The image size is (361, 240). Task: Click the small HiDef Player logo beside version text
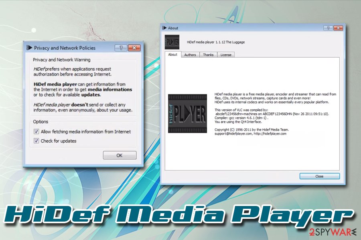coord(172,41)
